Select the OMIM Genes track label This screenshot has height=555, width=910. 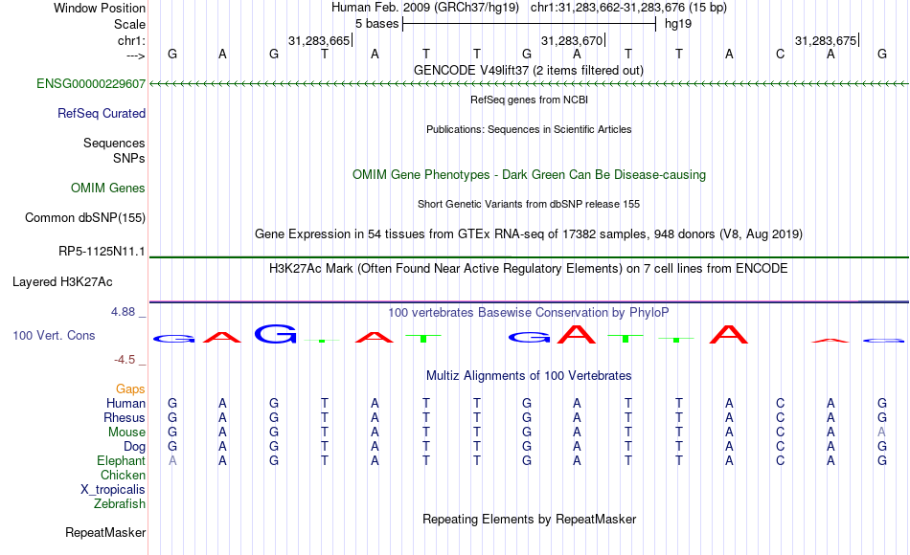[x=108, y=188]
